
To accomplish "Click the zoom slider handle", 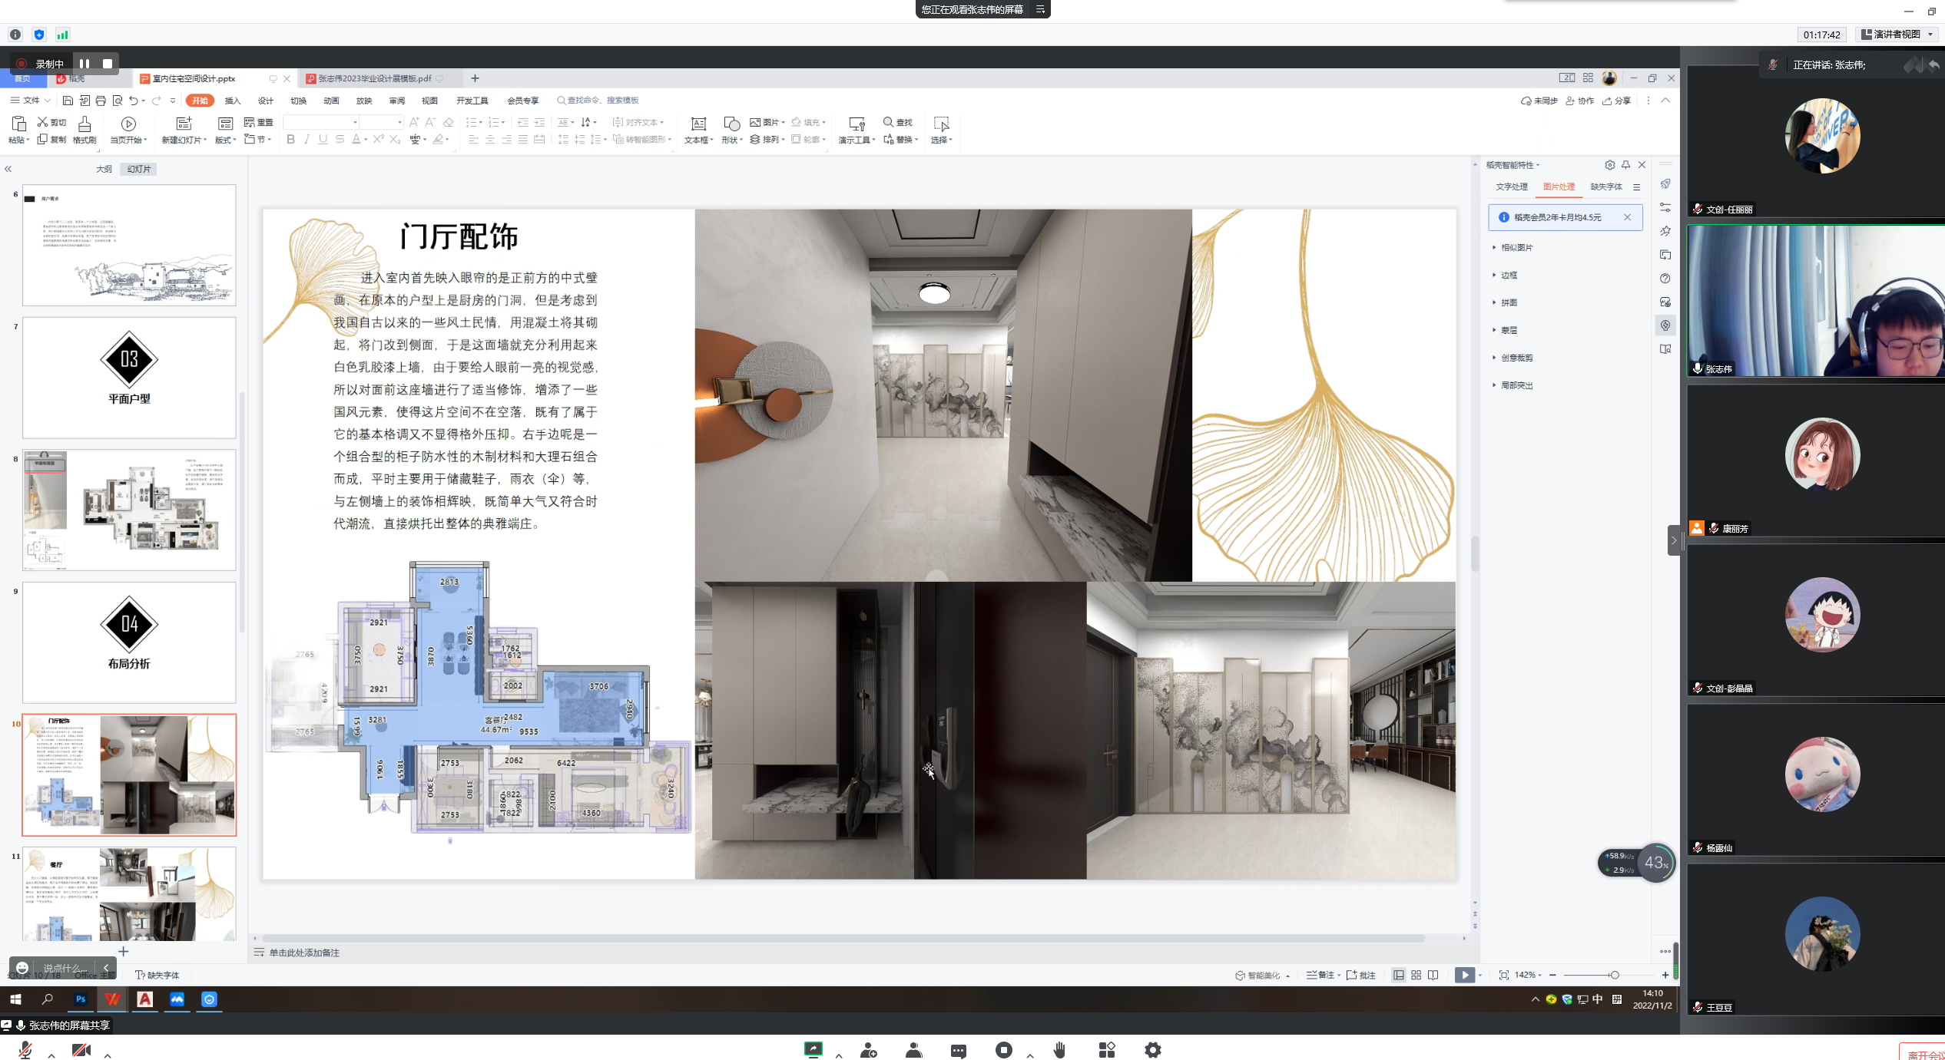I will pos(1614,975).
